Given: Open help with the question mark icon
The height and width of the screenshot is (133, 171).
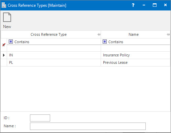Looking at the screenshot, I should [x=133, y=5].
